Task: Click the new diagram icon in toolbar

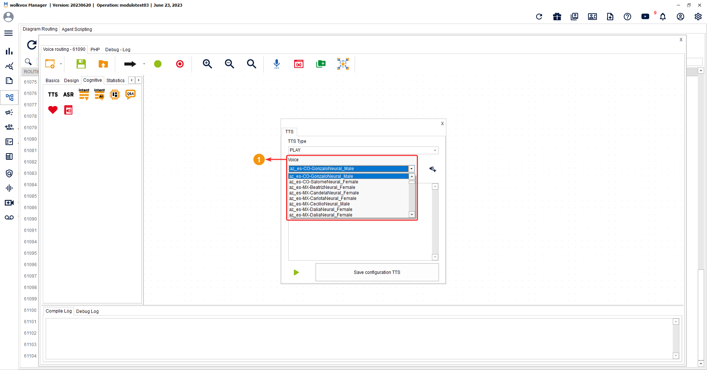Action: pos(50,64)
